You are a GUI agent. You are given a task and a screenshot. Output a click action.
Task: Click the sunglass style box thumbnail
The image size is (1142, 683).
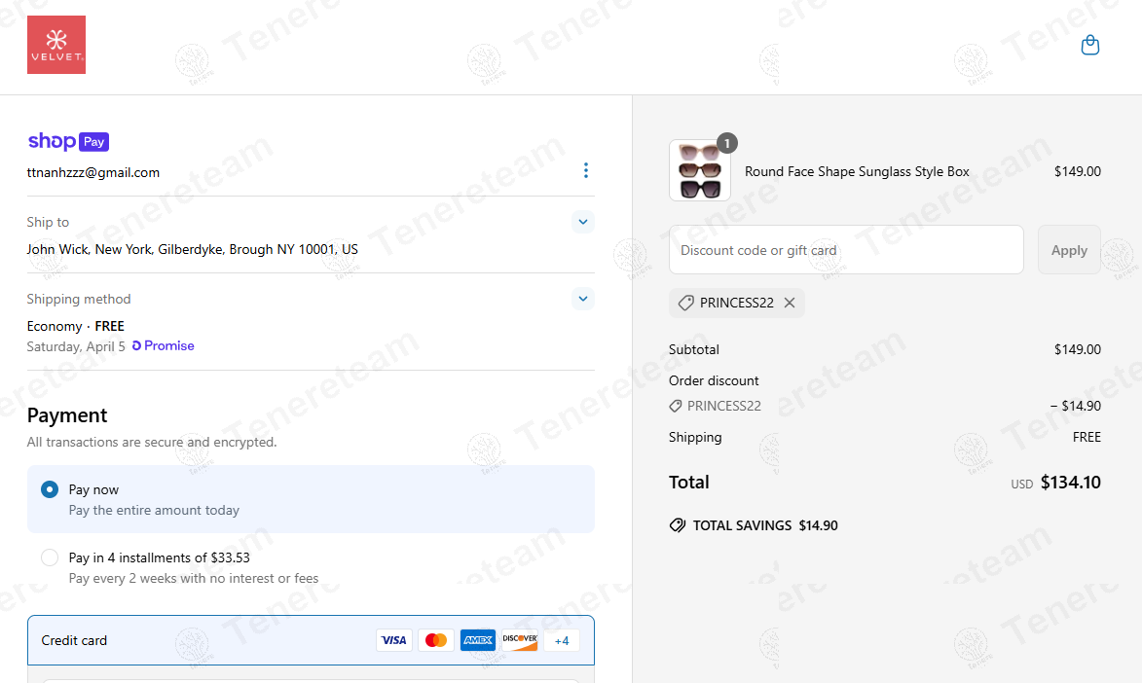pyautogui.click(x=699, y=170)
